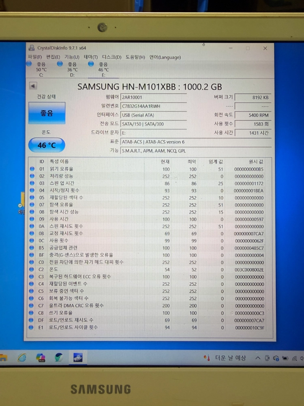The height and width of the screenshot is (406, 304).
Task: Select the E: drive tab at 46 °C
Action: pyautogui.click(x=103, y=69)
